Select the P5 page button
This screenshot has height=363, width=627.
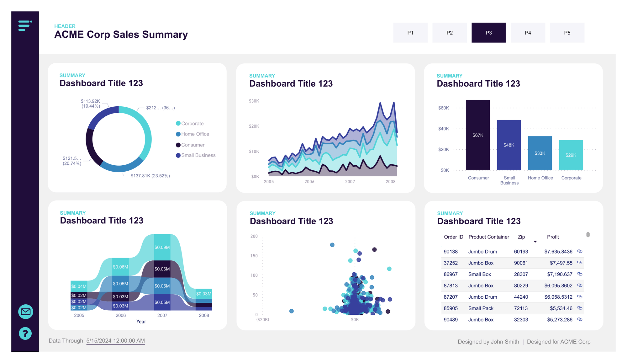point(567,32)
